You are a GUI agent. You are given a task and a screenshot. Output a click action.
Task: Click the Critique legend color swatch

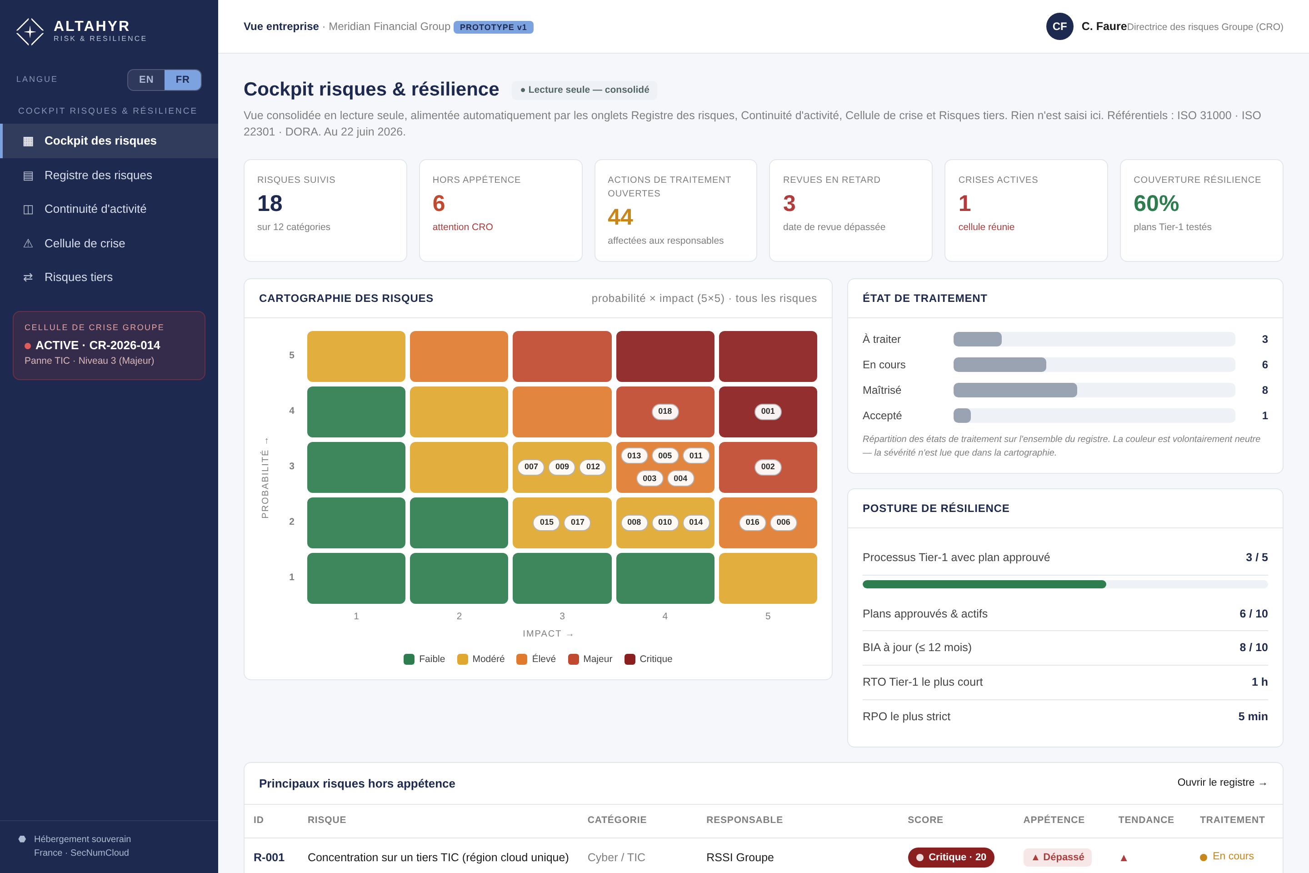630,659
